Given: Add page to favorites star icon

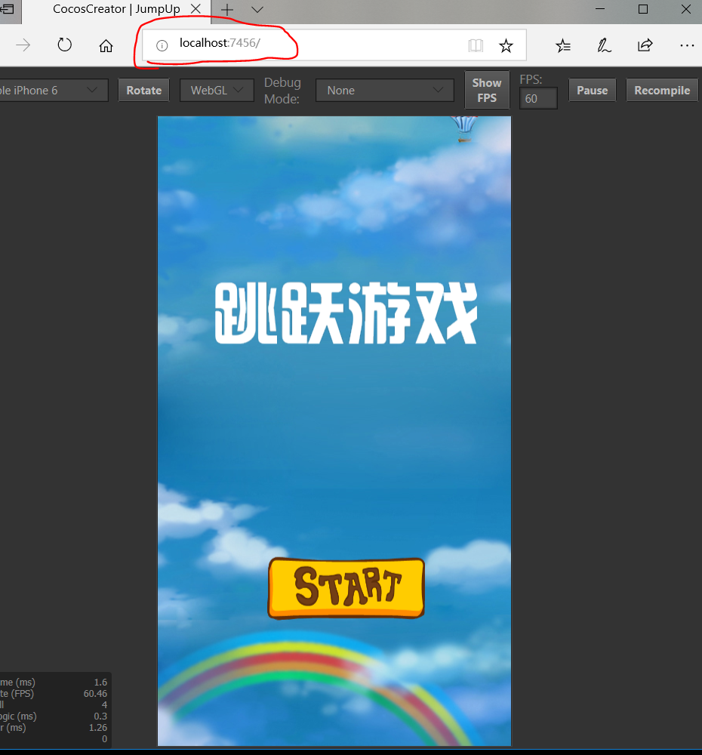Looking at the screenshot, I should click(x=506, y=46).
